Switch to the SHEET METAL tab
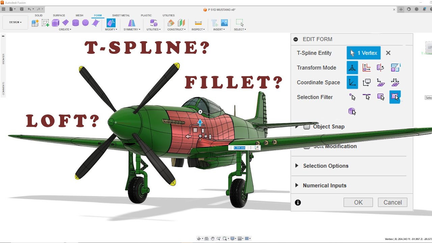The width and height of the screenshot is (432, 243). [121, 16]
